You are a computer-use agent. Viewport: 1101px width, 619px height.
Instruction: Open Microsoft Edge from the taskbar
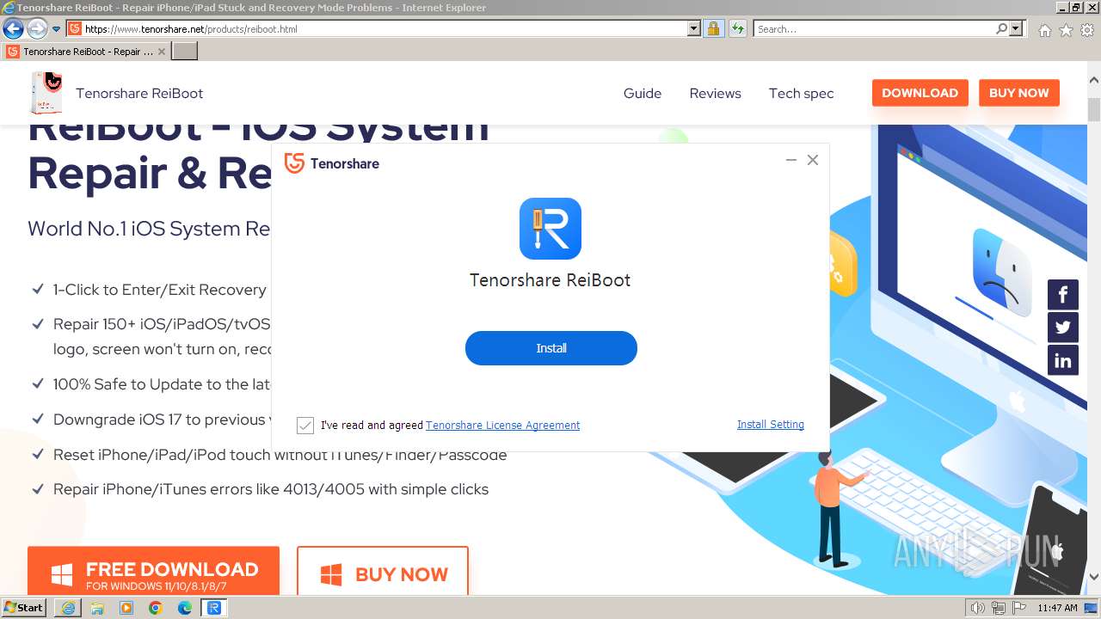click(x=185, y=608)
